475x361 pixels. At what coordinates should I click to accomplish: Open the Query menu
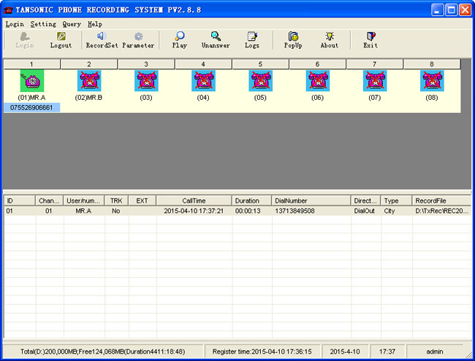click(72, 24)
